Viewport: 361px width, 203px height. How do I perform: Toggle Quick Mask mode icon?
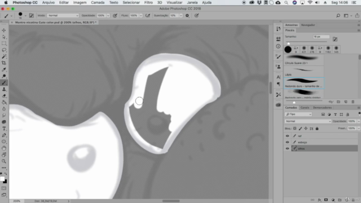pos(4,188)
